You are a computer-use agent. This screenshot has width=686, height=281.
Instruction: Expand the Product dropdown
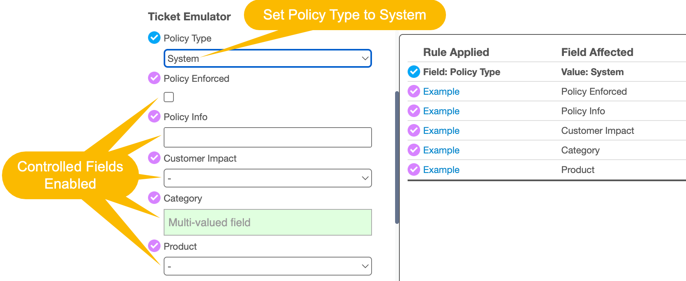268,266
